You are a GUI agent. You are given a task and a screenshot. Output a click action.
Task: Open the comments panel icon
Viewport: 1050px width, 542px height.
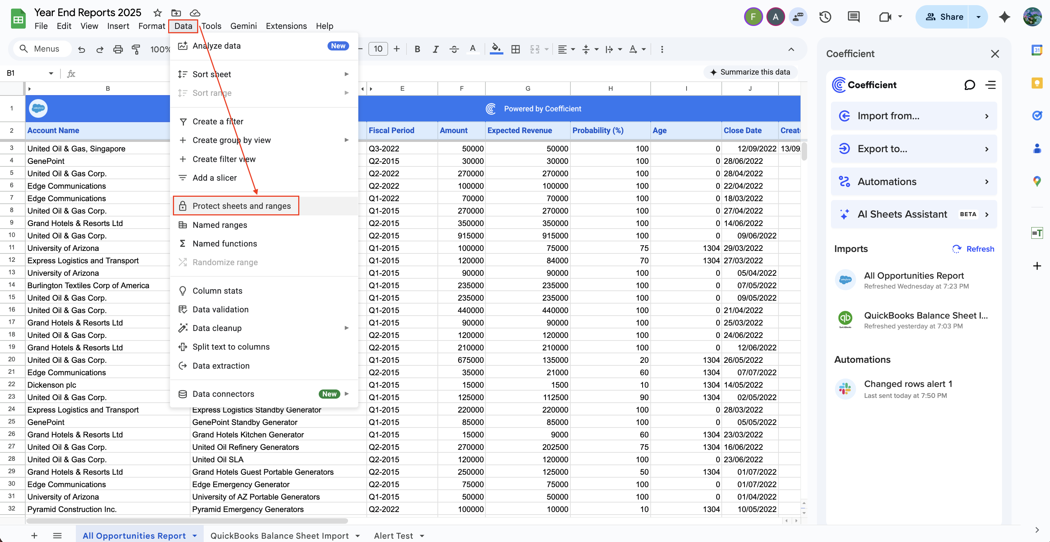coord(853,17)
